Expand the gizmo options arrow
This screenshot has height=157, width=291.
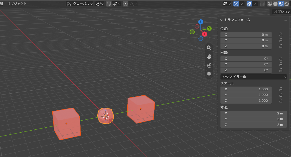(242, 4)
